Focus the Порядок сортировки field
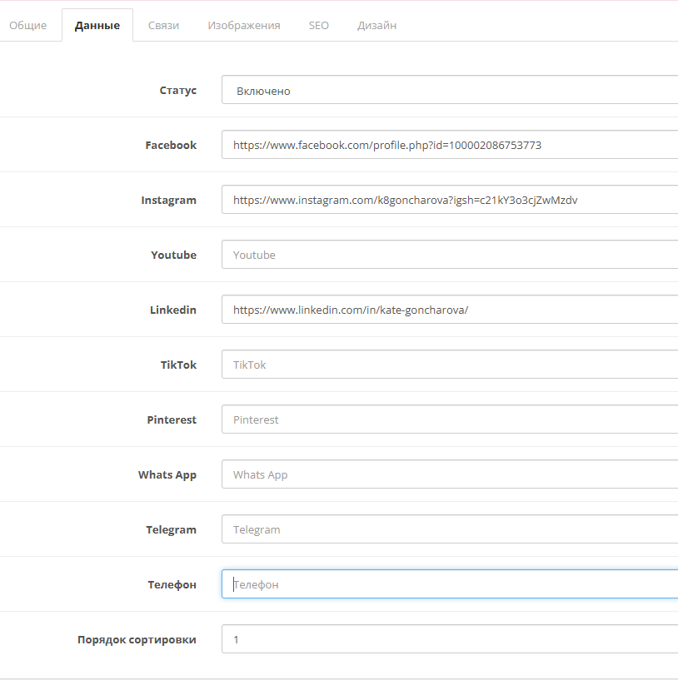 450,639
